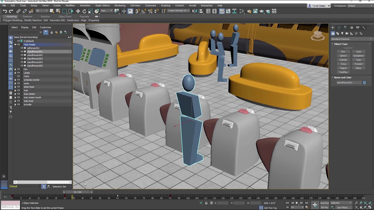
Task: Toggle display filter in Scene Explorer
Action: (46, 32)
